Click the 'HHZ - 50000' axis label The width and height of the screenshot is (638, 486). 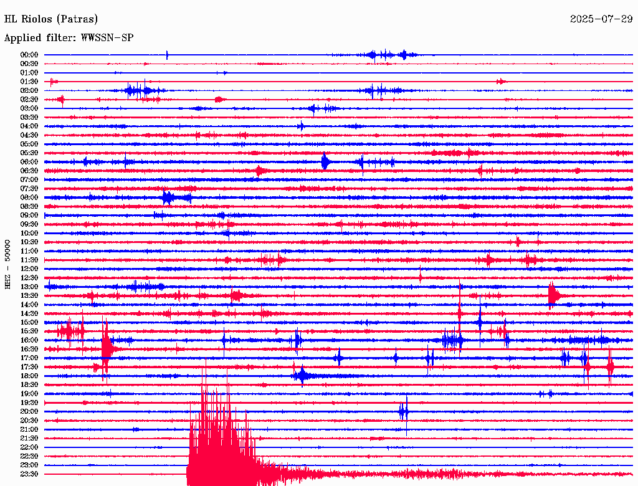click(7, 265)
